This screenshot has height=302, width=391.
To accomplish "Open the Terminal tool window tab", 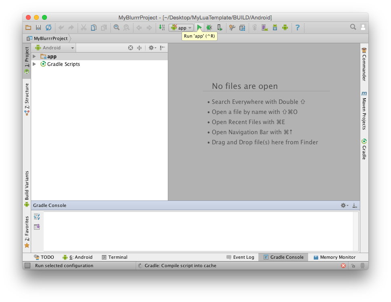I will [114, 257].
